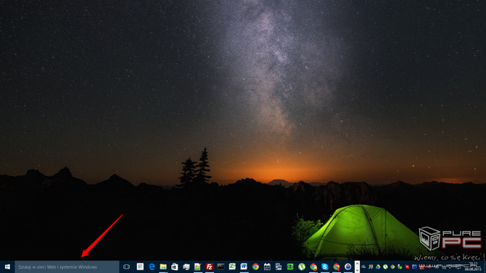The width and height of the screenshot is (486, 273).
Task: Open the Windows Start menu
Action: pos(7,266)
